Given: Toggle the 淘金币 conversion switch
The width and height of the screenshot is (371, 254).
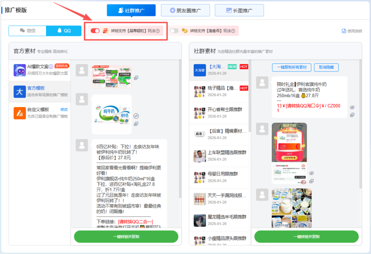Looking at the screenshot, I should point(174,31).
